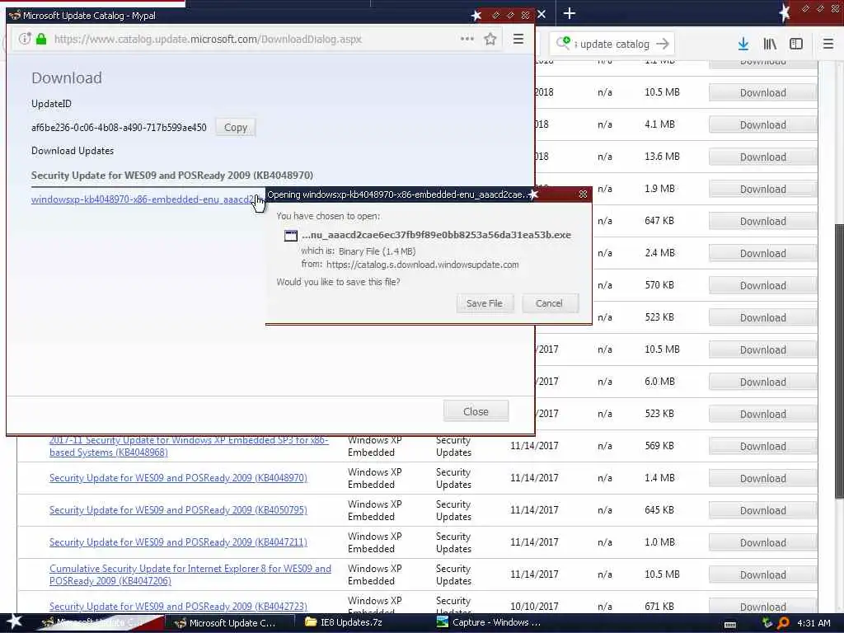The width and height of the screenshot is (844, 633).
Task: Switch to Capture - Windows taskbar item
Action: click(x=489, y=622)
